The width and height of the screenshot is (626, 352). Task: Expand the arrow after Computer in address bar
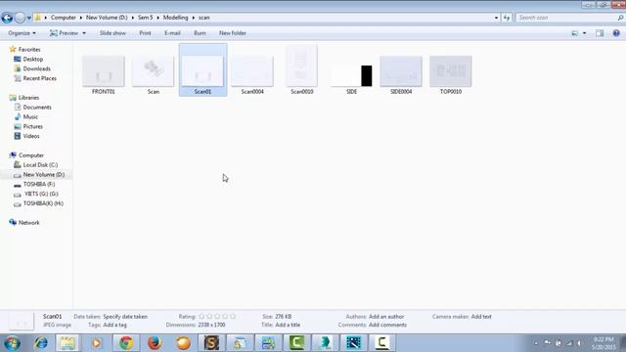(81, 18)
